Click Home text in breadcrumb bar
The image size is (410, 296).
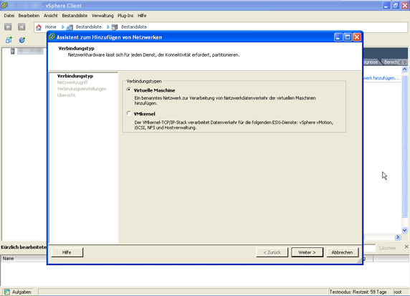tap(50, 27)
